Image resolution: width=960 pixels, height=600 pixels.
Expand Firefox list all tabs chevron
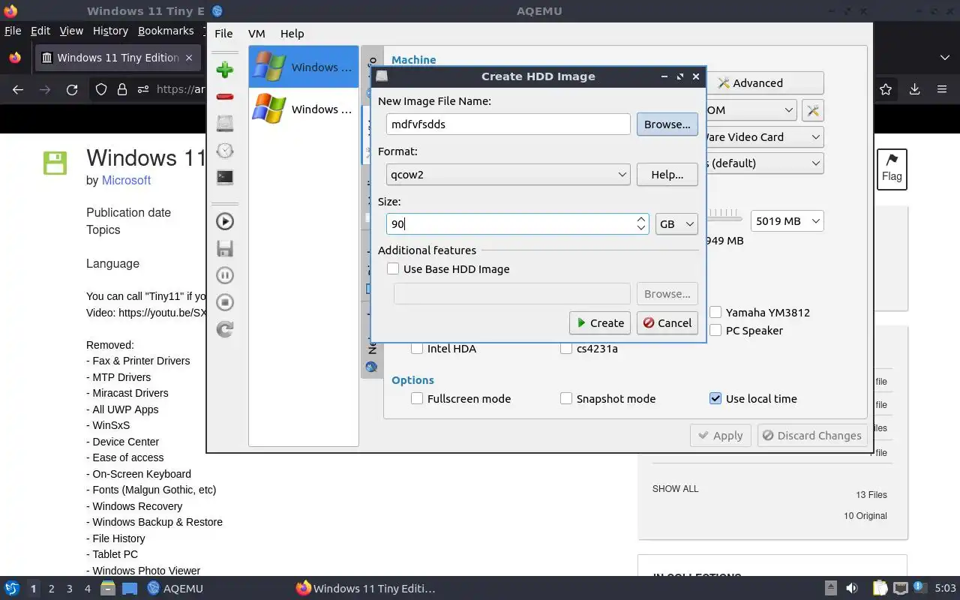point(944,58)
